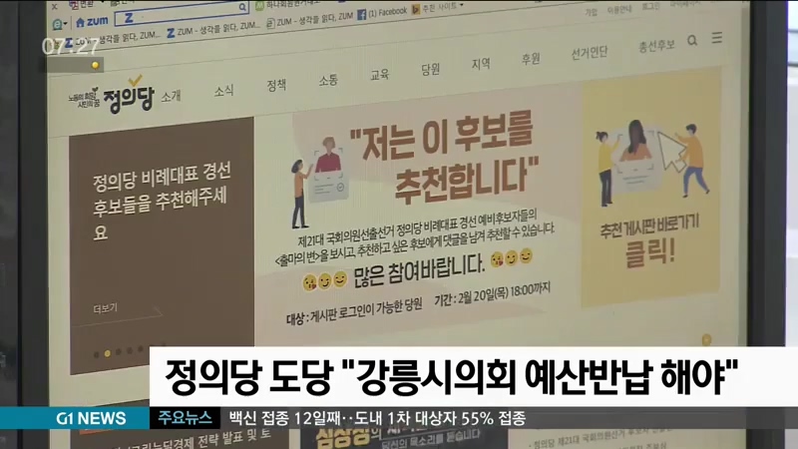Open the 총선후보 menu item
The image size is (798, 449).
click(x=656, y=44)
